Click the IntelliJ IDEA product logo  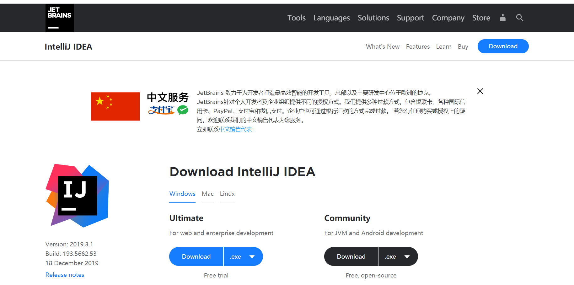click(x=77, y=195)
